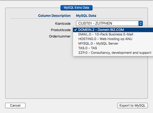Click the Klantcode dropdown stepper arrows

coord(141,23)
